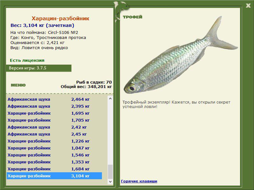Click the Харацин-разбойник title
The image size is (254, 190).
pyautogui.click(x=60, y=18)
